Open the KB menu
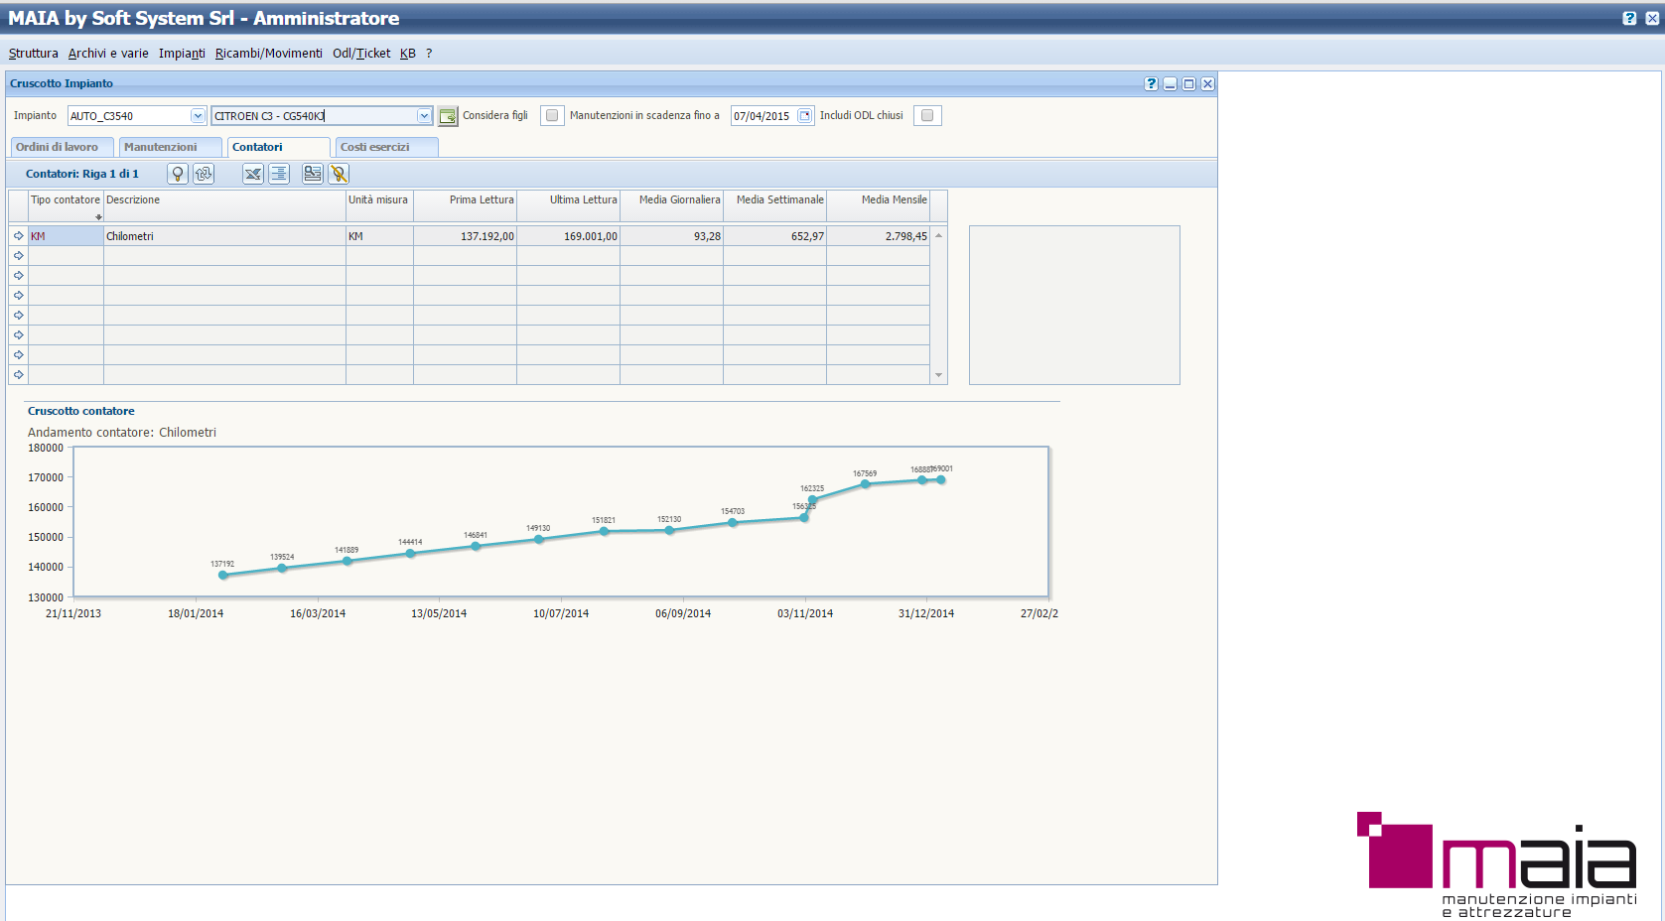The width and height of the screenshot is (1665, 921). tap(408, 54)
